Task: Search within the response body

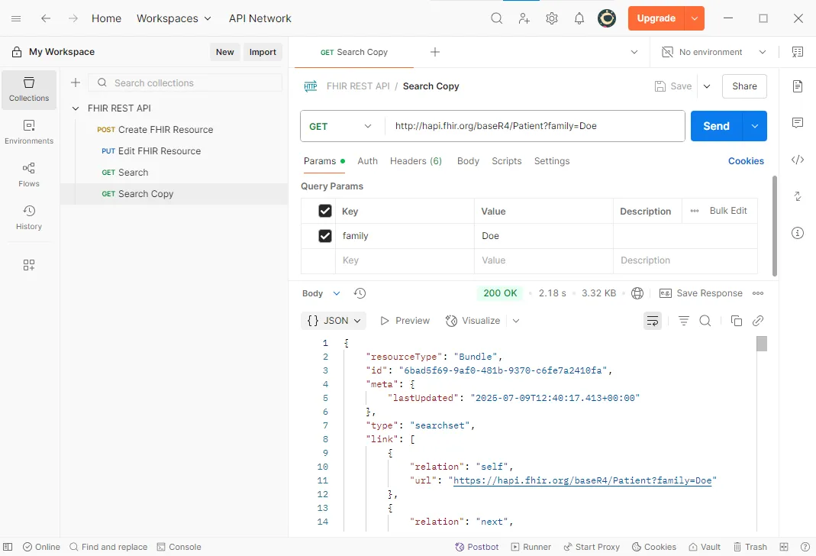Action: 705,321
